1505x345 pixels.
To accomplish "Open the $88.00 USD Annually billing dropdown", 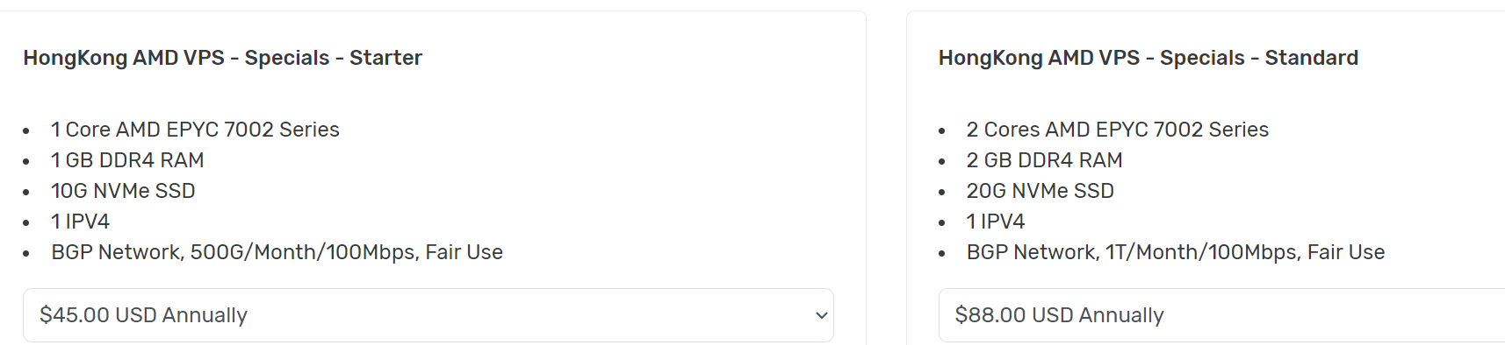I will pos(1221,315).
